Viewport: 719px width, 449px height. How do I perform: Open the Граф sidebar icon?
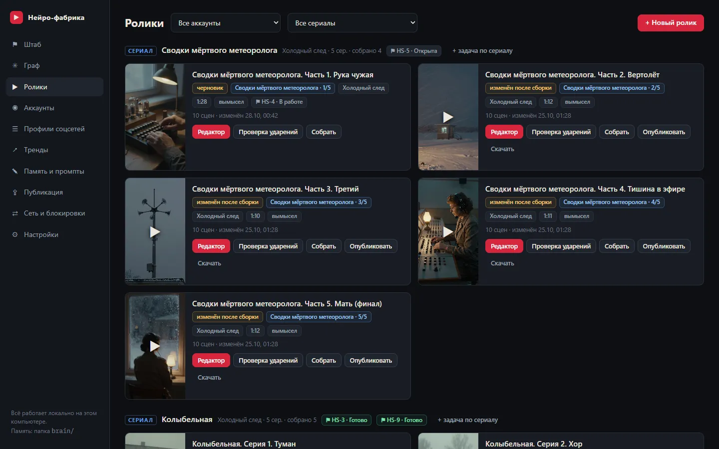click(15, 65)
